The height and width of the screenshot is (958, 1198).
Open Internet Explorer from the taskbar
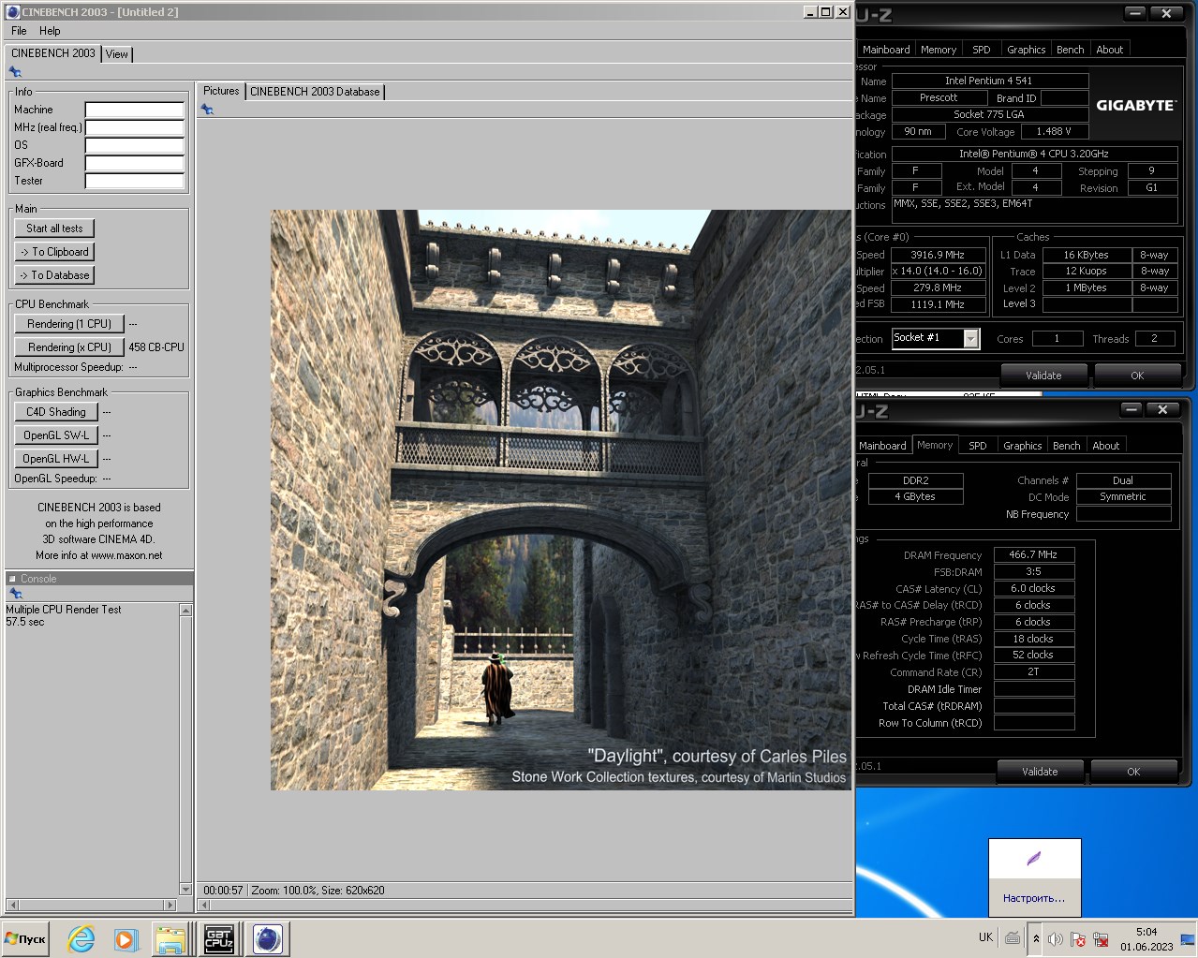[81, 938]
